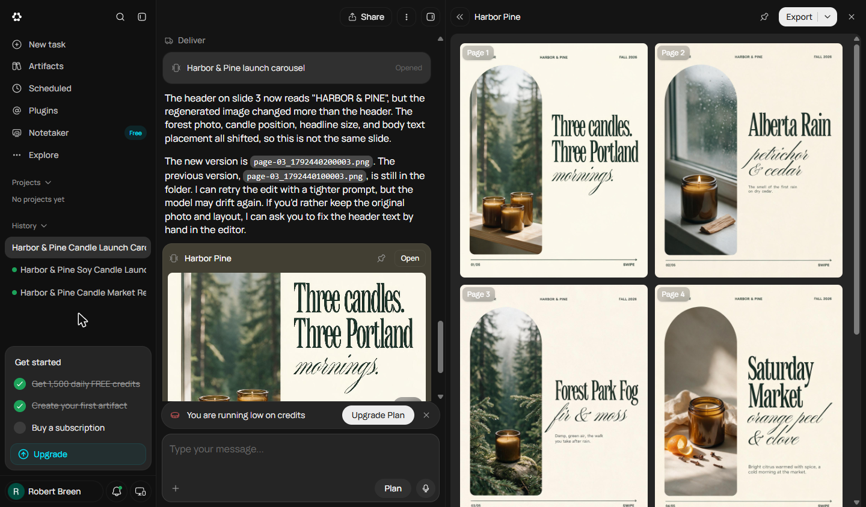Open the Export dropdown arrow
Image resolution: width=866 pixels, height=507 pixels.
(x=828, y=17)
